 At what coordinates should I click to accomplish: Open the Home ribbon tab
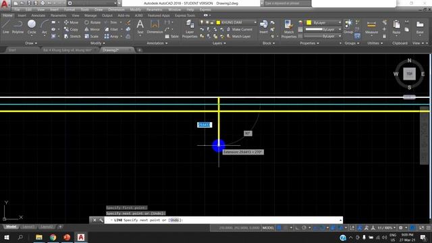[x=7, y=16]
